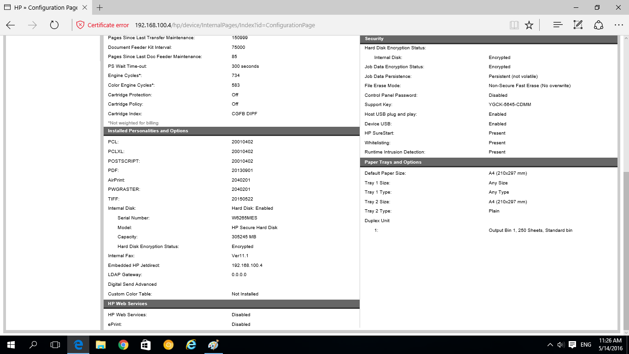Click Control Panel Password Disabled value

pyautogui.click(x=498, y=95)
